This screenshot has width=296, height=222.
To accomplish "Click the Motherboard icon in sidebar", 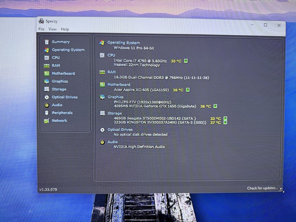I will pyautogui.click(x=47, y=74).
